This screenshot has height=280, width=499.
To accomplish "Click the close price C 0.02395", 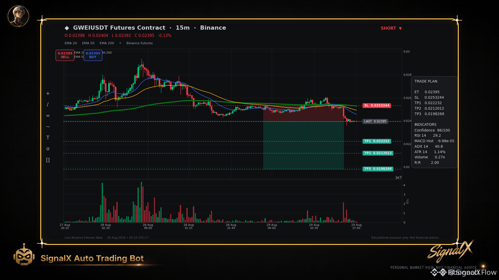I will 144,35.
